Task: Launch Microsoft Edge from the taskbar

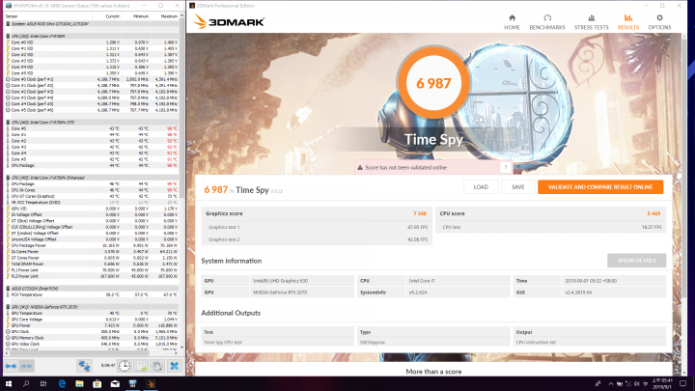Action: (x=62, y=384)
